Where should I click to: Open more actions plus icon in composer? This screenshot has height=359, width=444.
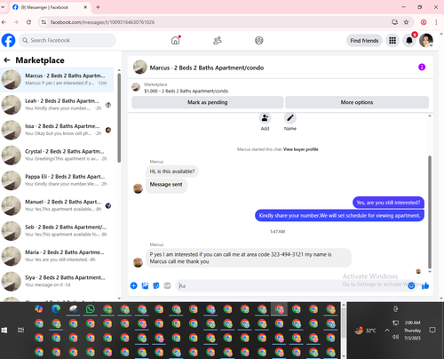tap(134, 285)
